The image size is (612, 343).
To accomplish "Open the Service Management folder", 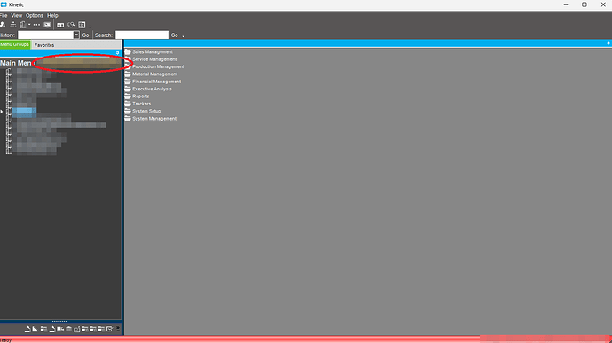I will 151,59.
